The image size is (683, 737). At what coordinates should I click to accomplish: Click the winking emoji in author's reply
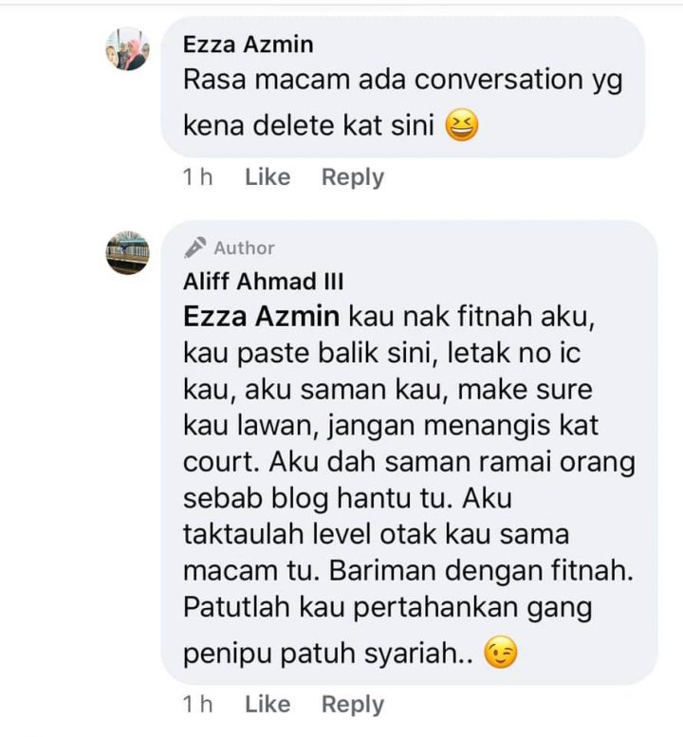[501, 652]
